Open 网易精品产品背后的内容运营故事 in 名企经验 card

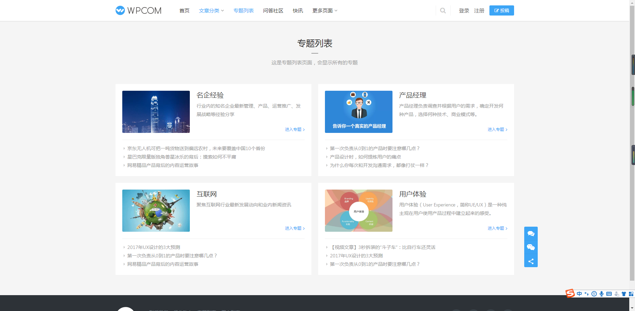163,165
